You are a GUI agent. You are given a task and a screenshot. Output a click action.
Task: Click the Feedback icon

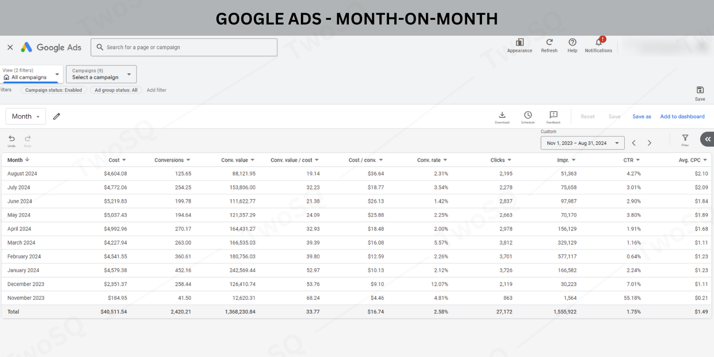(x=553, y=116)
